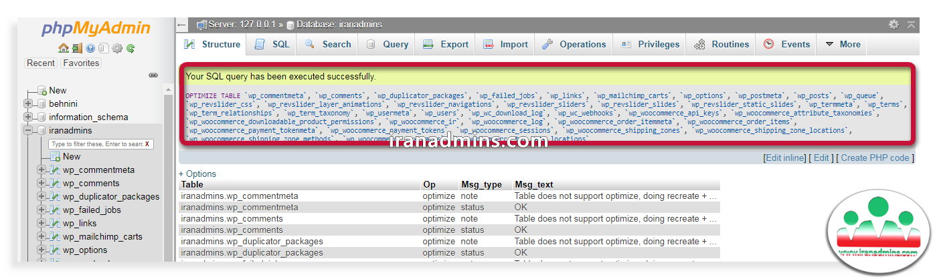Collapse the iranadmins database tree node
The image size is (937, 279).
point(29,131)
